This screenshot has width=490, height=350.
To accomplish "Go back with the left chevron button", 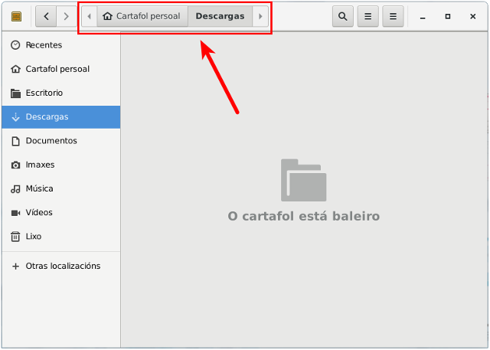I will pyautogui.click(x=46, y=16).
